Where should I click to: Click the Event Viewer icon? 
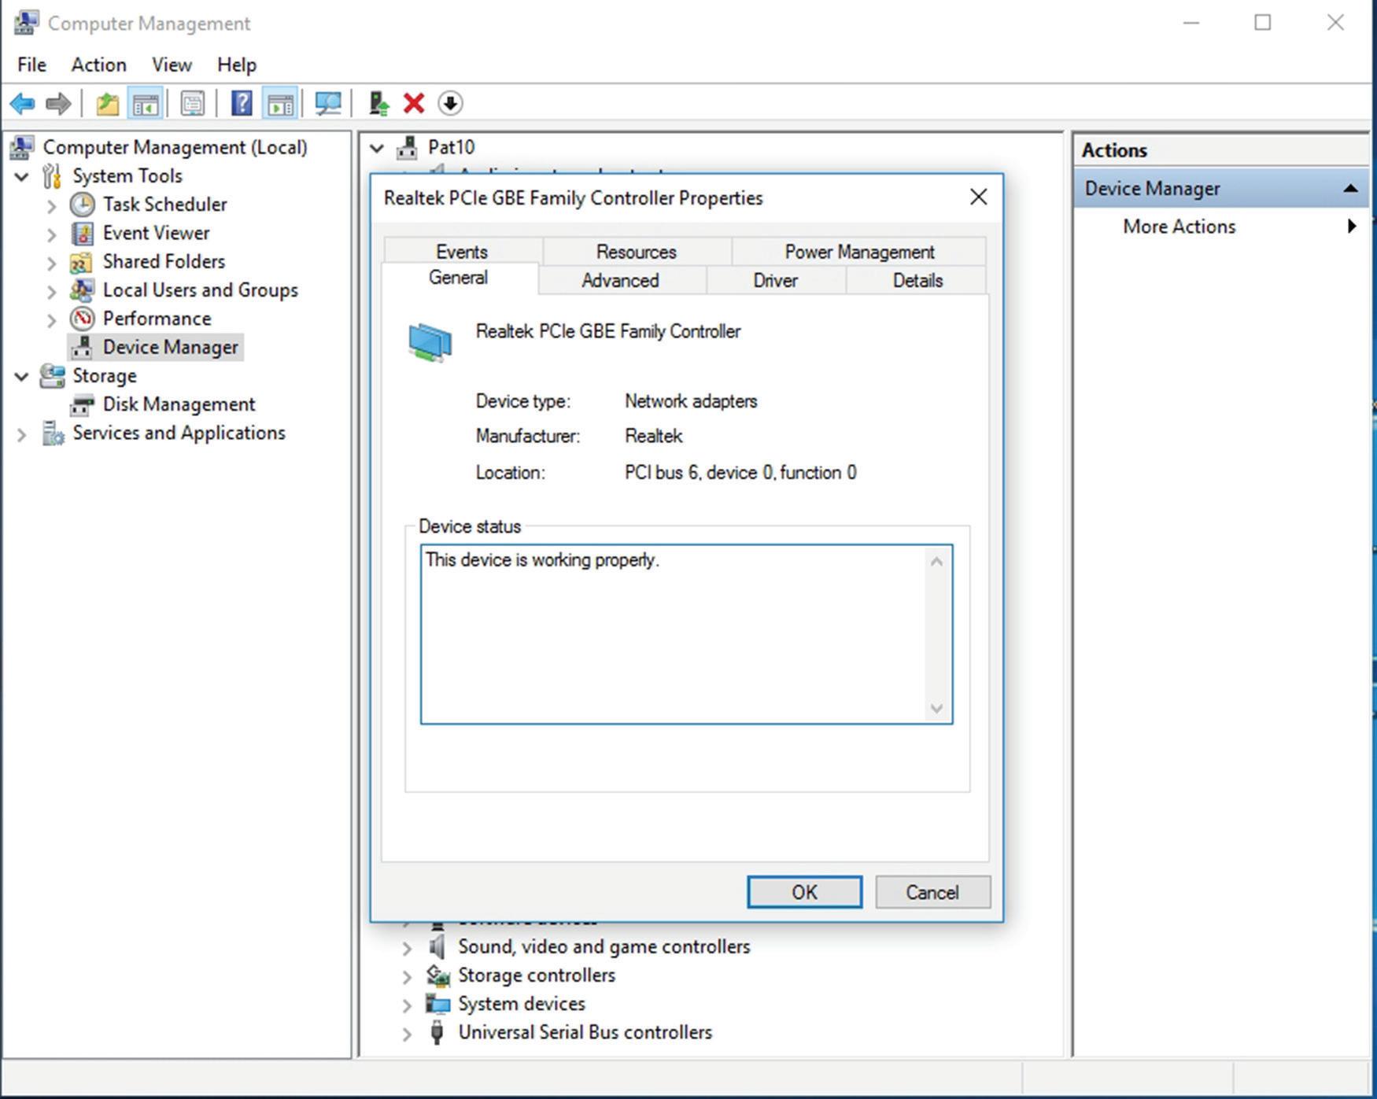(x=82, y=233)
